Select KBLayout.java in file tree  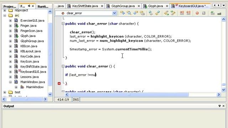(x=30, y=51)
